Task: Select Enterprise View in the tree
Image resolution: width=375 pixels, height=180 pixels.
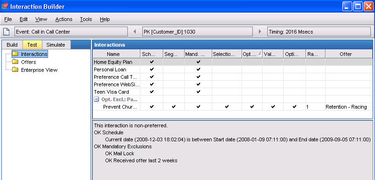Action: 39,70
